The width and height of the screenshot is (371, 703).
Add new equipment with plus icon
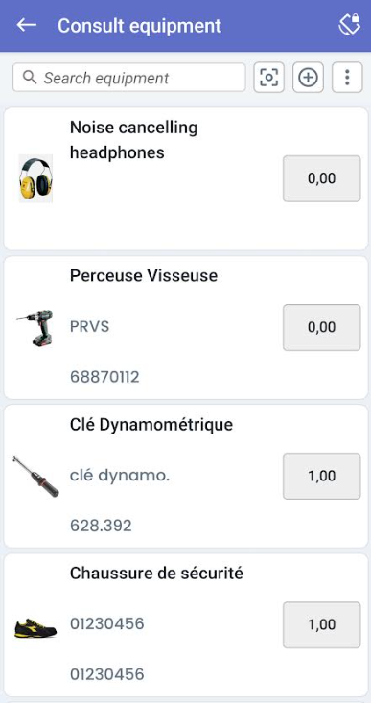tap(309, 78)
